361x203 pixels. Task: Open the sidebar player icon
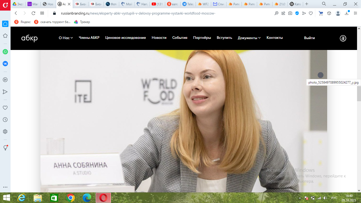pyautogui.click(x=5, y=80)
